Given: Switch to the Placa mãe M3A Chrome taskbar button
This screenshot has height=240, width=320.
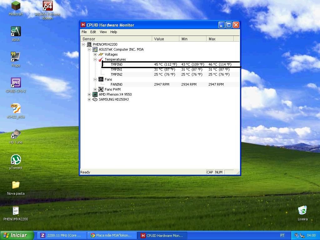Looking at the screenshot, I should 112,235.
